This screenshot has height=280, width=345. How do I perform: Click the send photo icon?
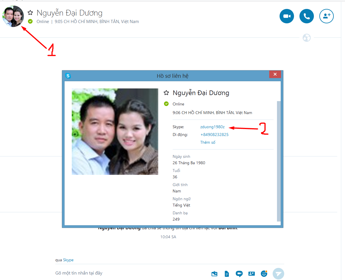[x=214, y=274]
